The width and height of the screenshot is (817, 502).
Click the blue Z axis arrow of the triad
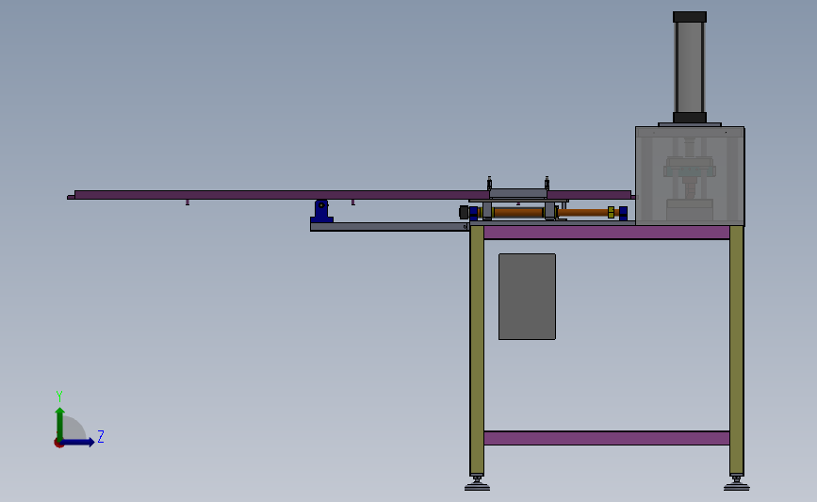click(78, 443)
